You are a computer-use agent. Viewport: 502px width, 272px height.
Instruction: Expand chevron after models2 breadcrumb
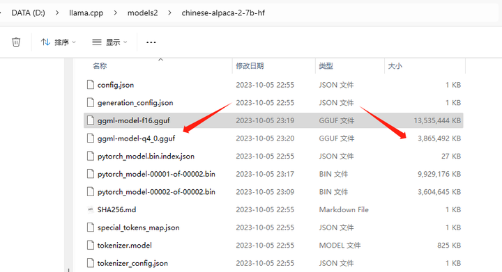click(x=169, y=13)
